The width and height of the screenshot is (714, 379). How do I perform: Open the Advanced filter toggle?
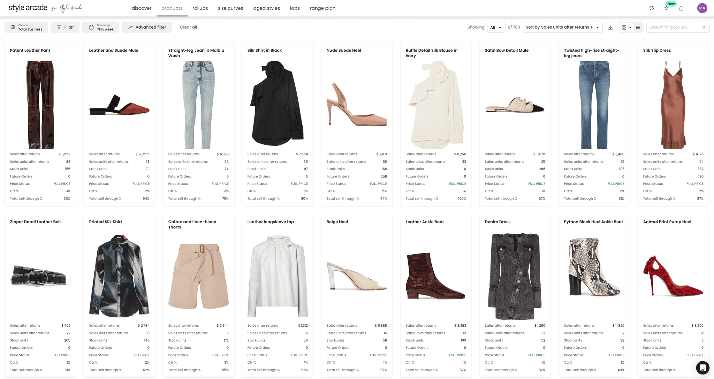pos(147,27)
